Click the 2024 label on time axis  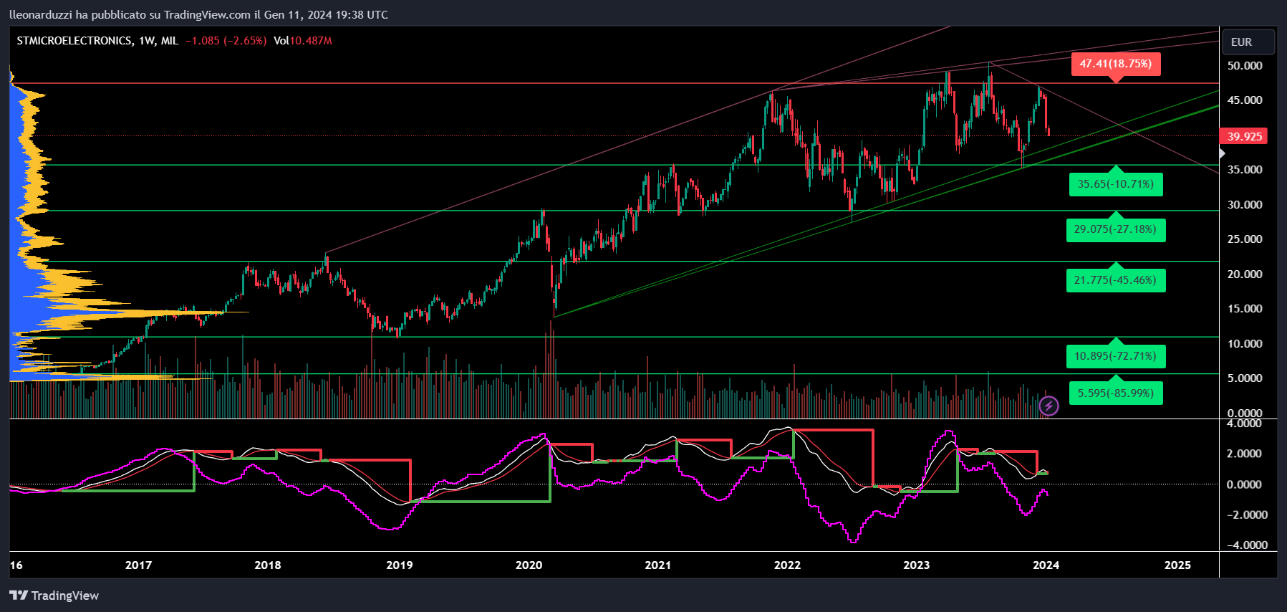tap(1046, 565)
